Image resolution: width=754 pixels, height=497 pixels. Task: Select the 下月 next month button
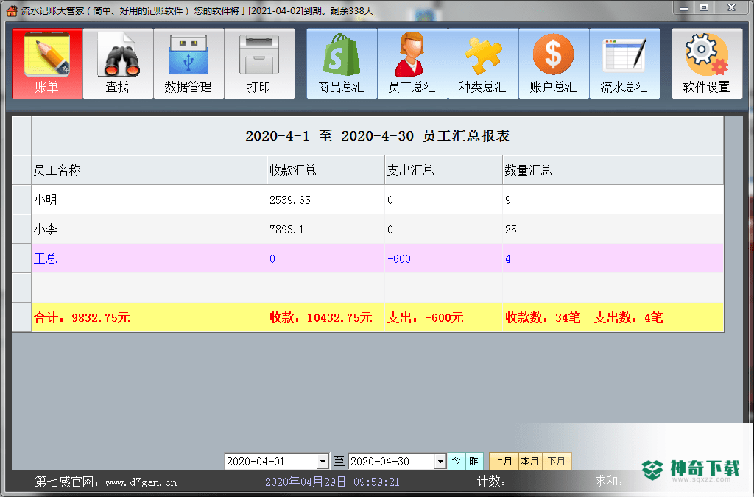tap(557, 462)
